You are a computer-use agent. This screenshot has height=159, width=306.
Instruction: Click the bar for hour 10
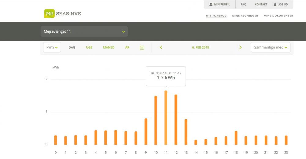(x=156, y=120)
